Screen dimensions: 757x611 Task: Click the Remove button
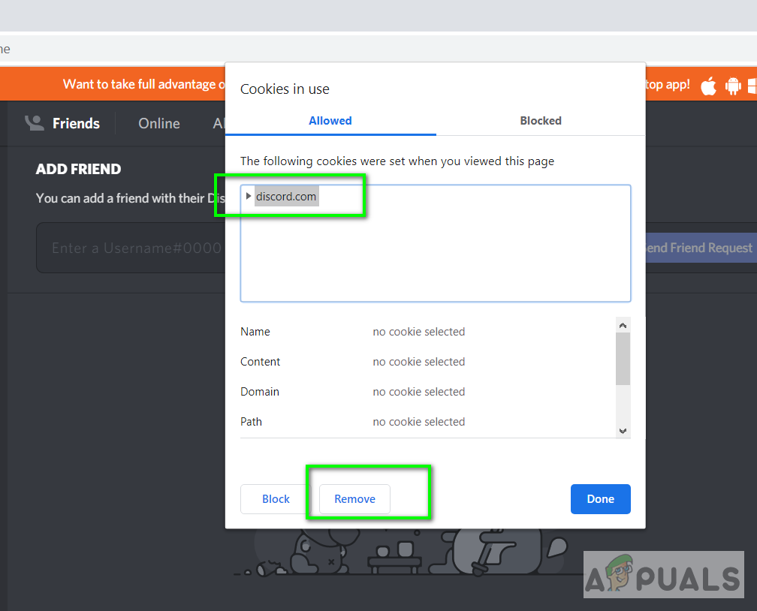354,499
